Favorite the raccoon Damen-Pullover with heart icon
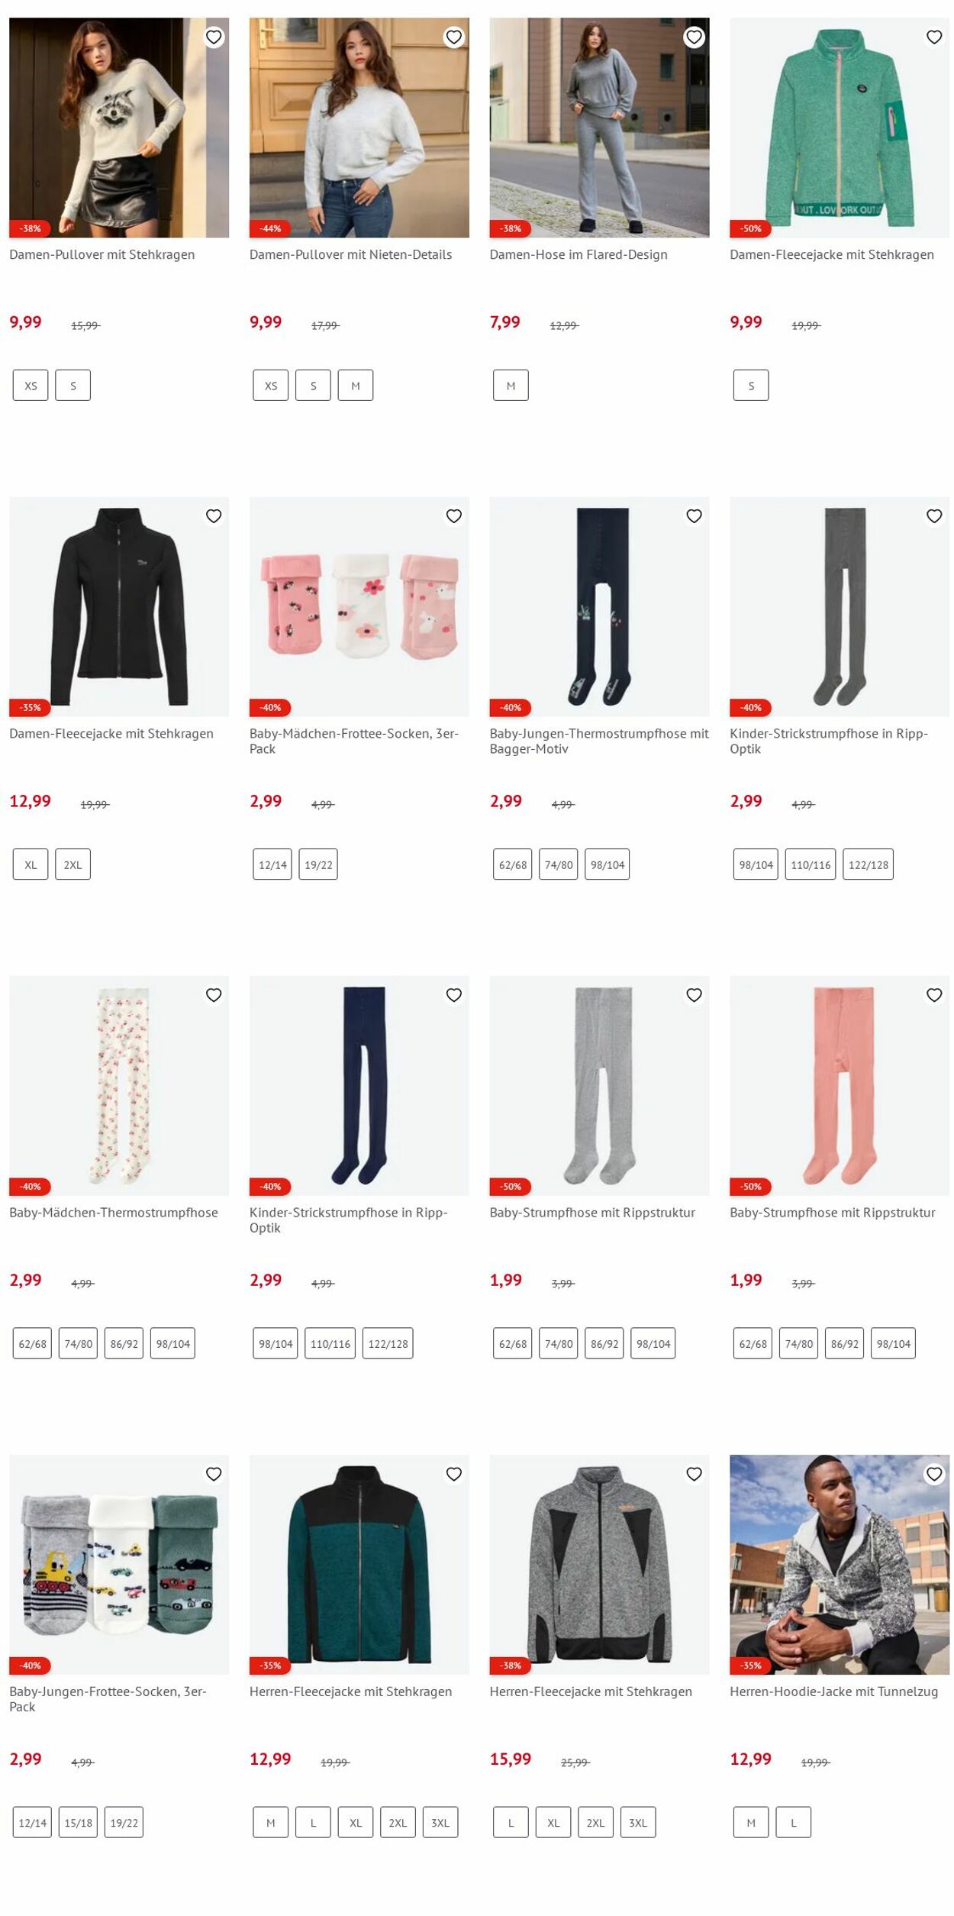This screenshot has width=954, height=1916. 214,37
